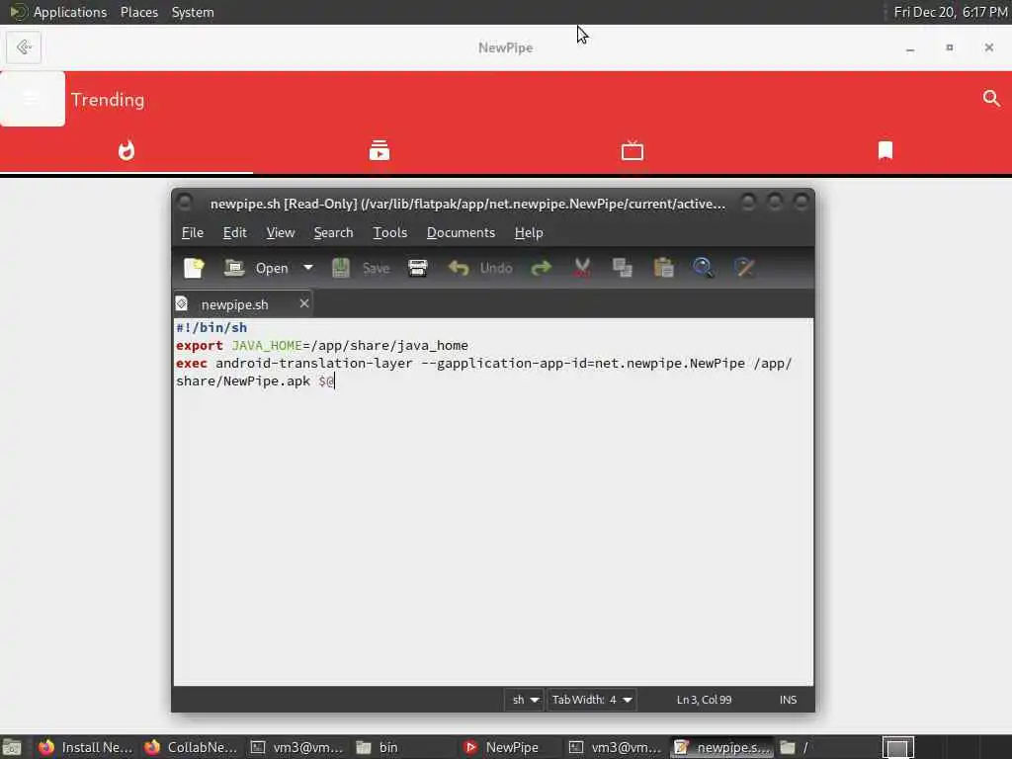Expand the Open recent files dropdown arrow
The image size is (1012, 759).
(x=308, y=267)
